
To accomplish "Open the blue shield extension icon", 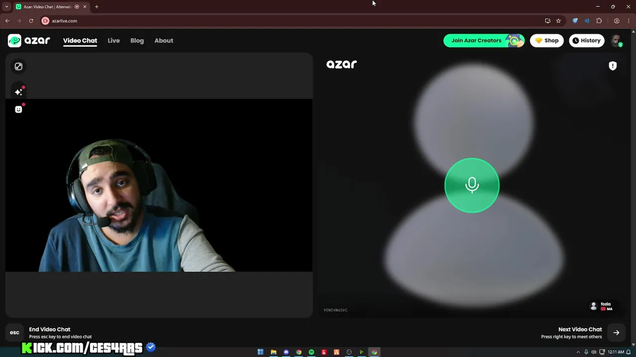I will tap(575, 21).
